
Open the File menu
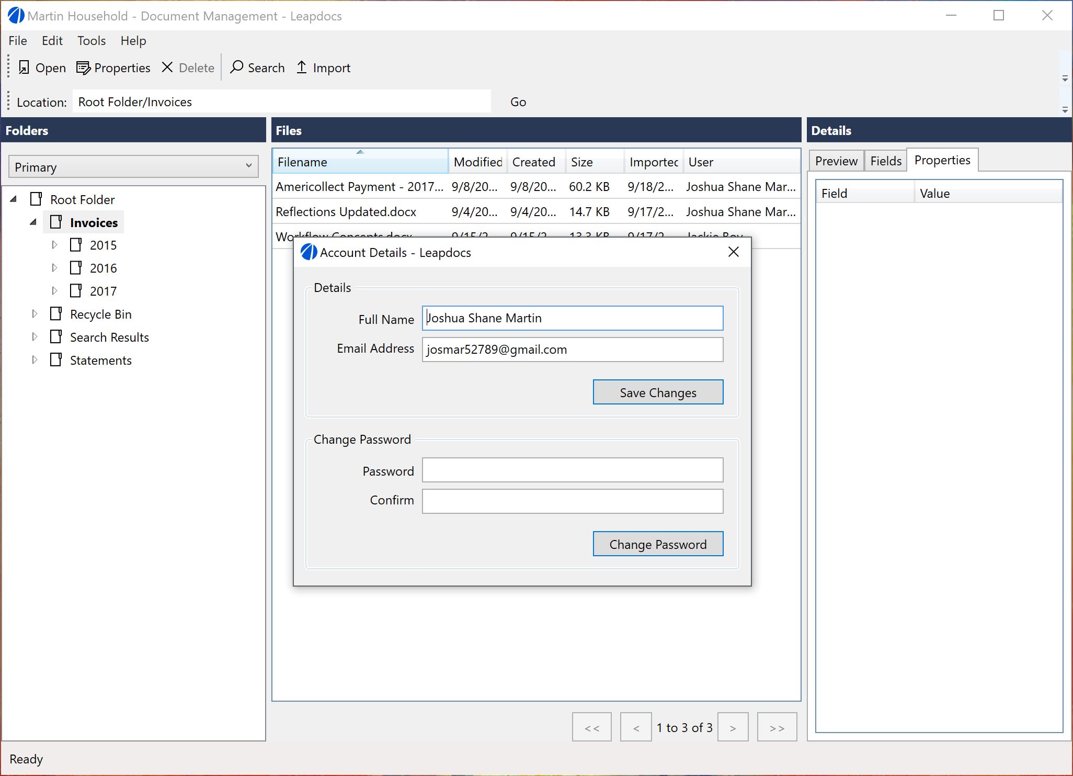click(18, 41)
